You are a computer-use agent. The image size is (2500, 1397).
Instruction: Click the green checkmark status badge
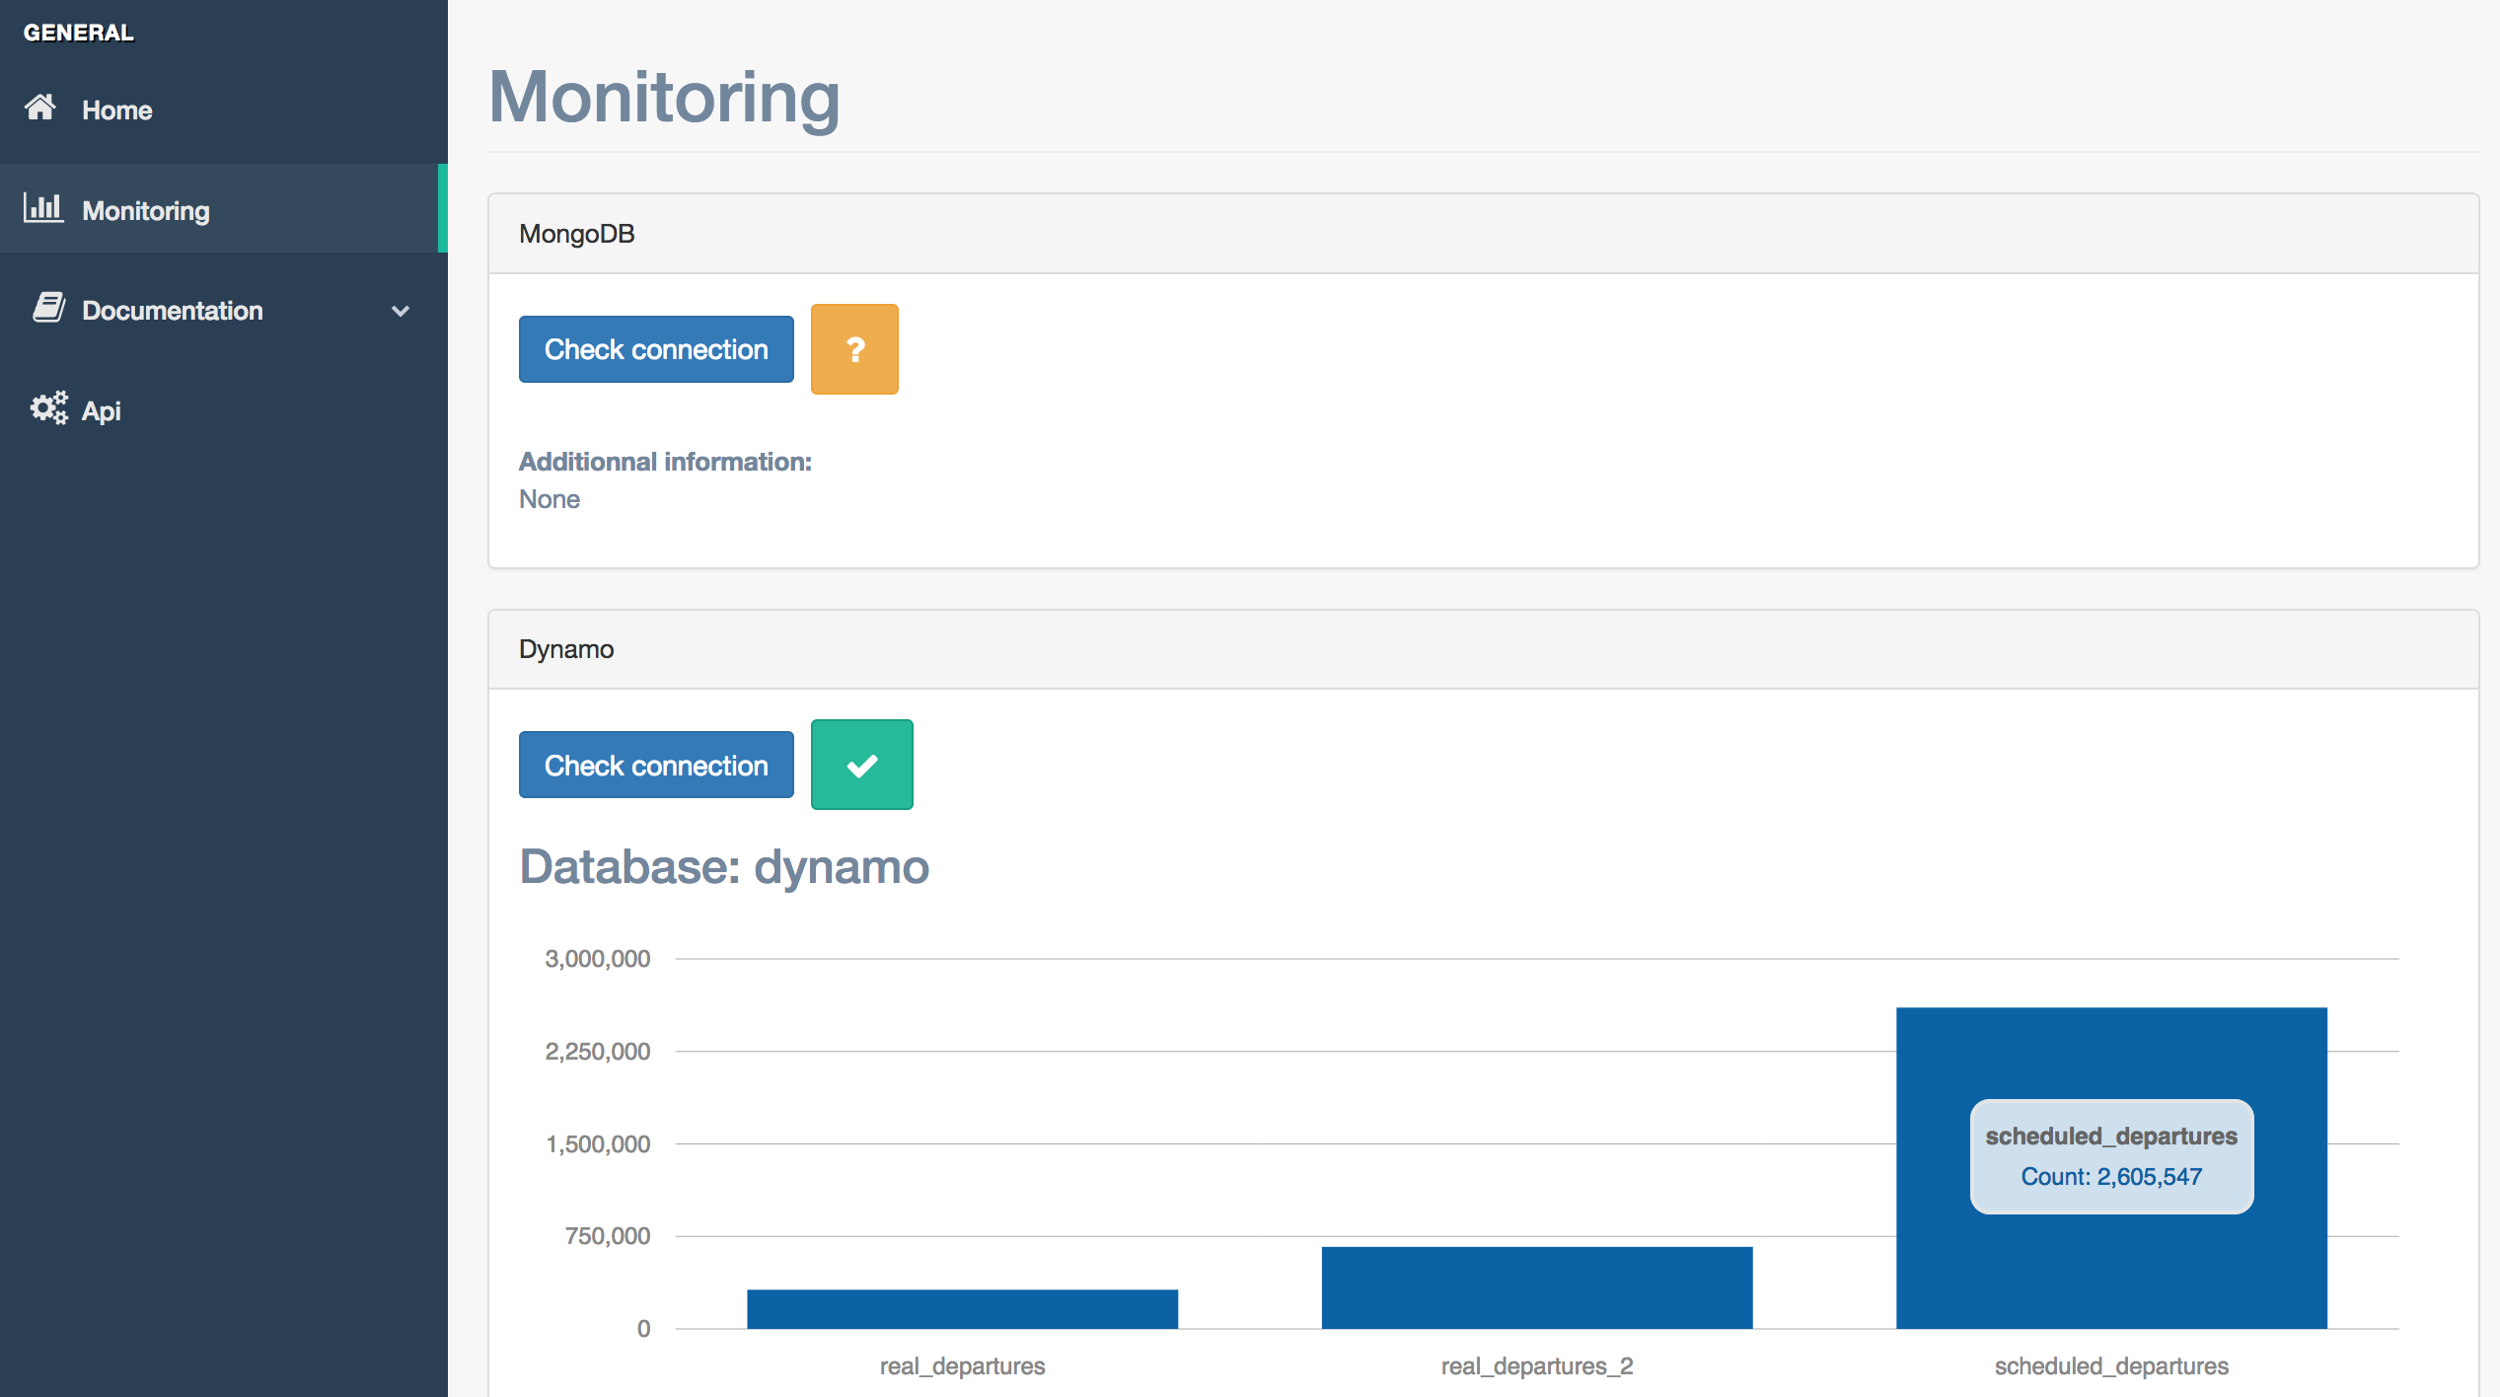(x=862, y=765)
